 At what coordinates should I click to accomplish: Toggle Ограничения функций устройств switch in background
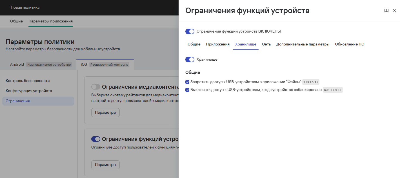pos(96,139)
